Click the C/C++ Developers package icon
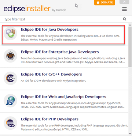 point(10,78)
